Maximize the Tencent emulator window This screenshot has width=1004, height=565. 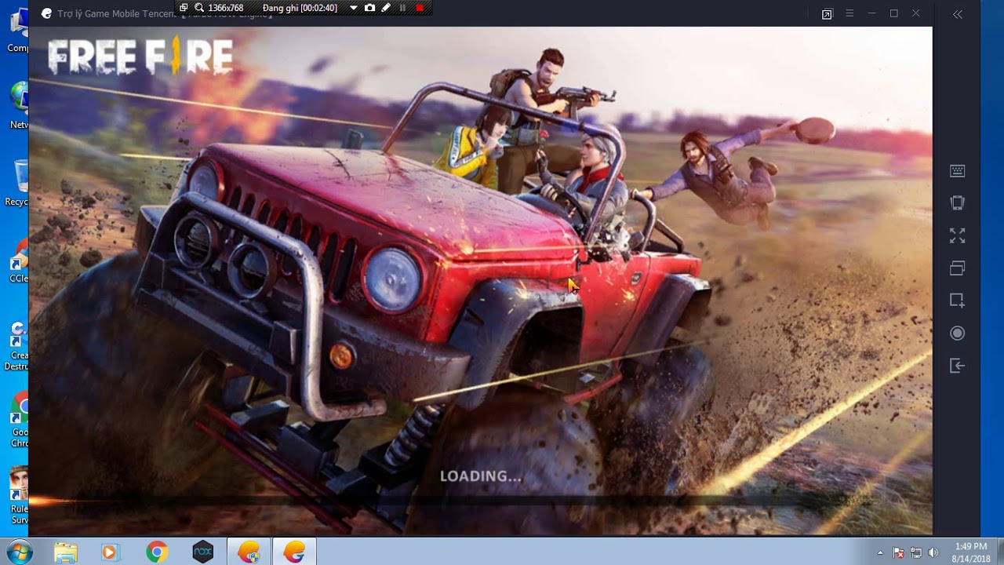click(893, 13)
